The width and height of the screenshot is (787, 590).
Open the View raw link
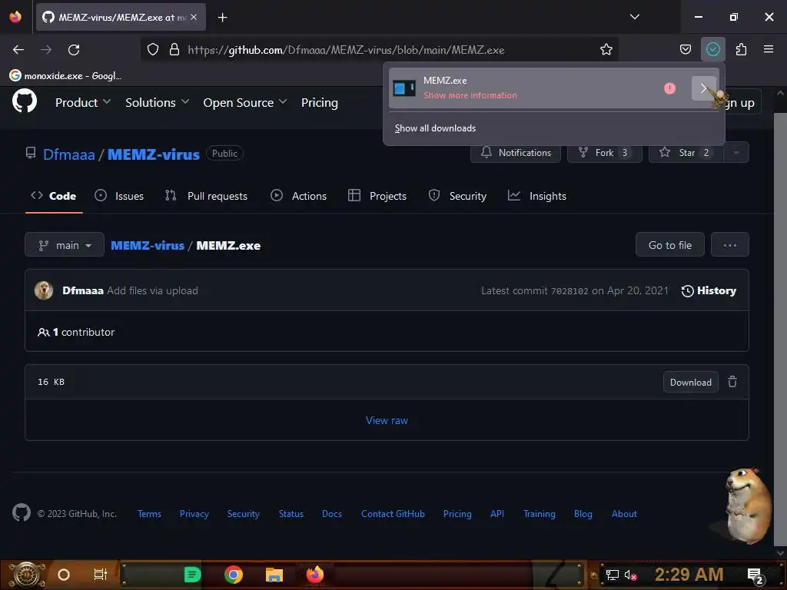(x=387, y=420)
